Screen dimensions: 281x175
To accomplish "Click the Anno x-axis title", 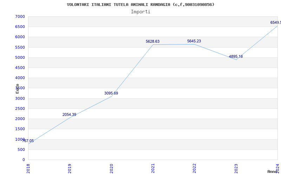I will (272, 171).
